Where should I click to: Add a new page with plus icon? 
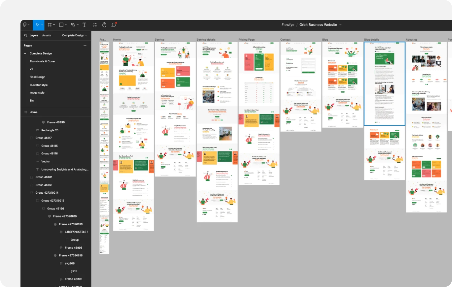point(85,46)
